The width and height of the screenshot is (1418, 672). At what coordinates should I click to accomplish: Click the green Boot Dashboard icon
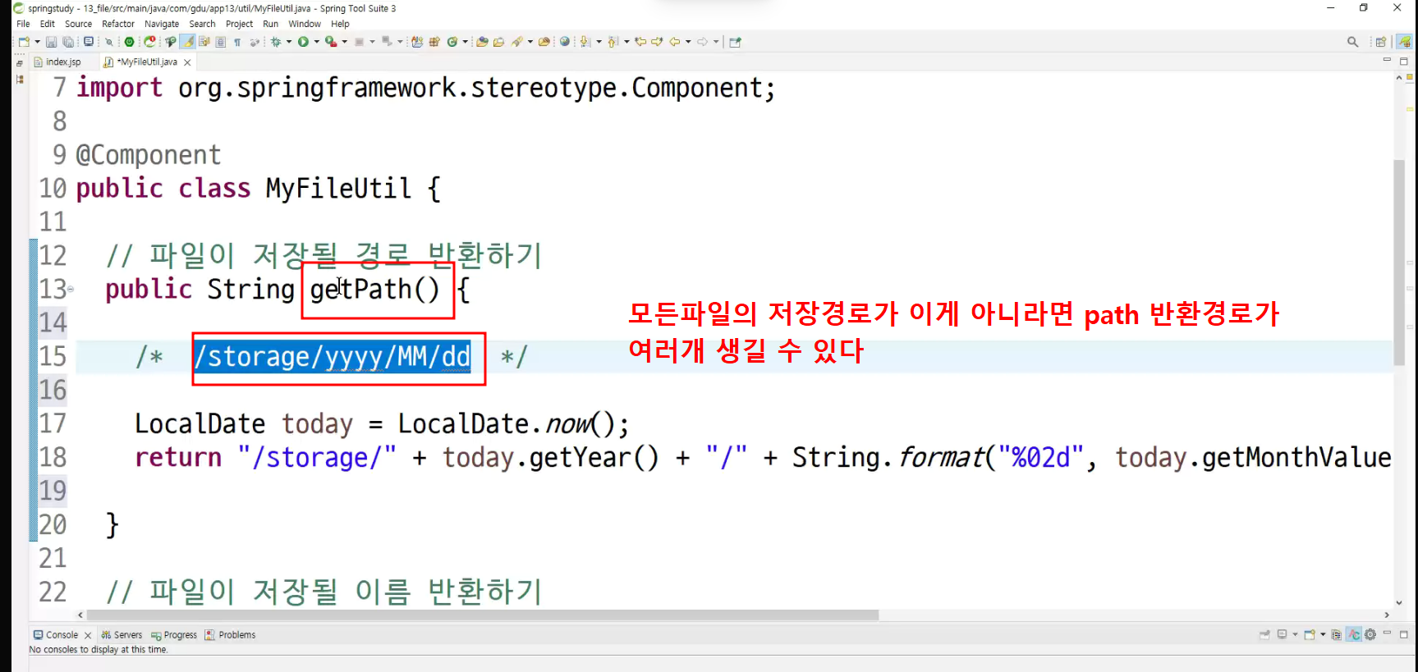[x=129, y=42]
